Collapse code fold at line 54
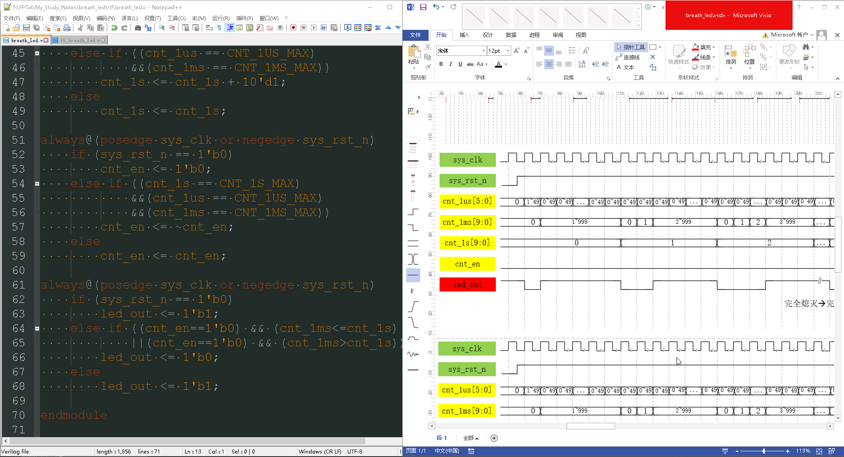 [37, 184]
